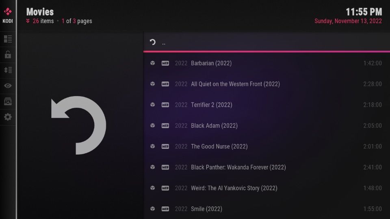Click the 2022 year label beside Smile
Screen dimensions: 390x219
(x=181, y=209)
